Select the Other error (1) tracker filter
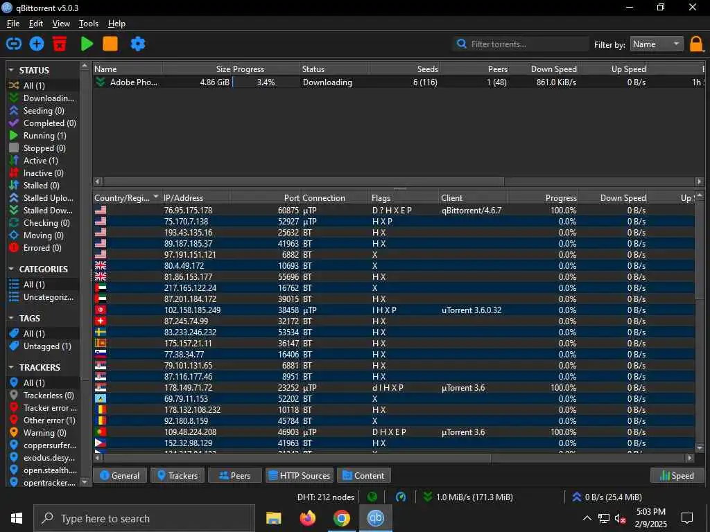 click(44, 420)
